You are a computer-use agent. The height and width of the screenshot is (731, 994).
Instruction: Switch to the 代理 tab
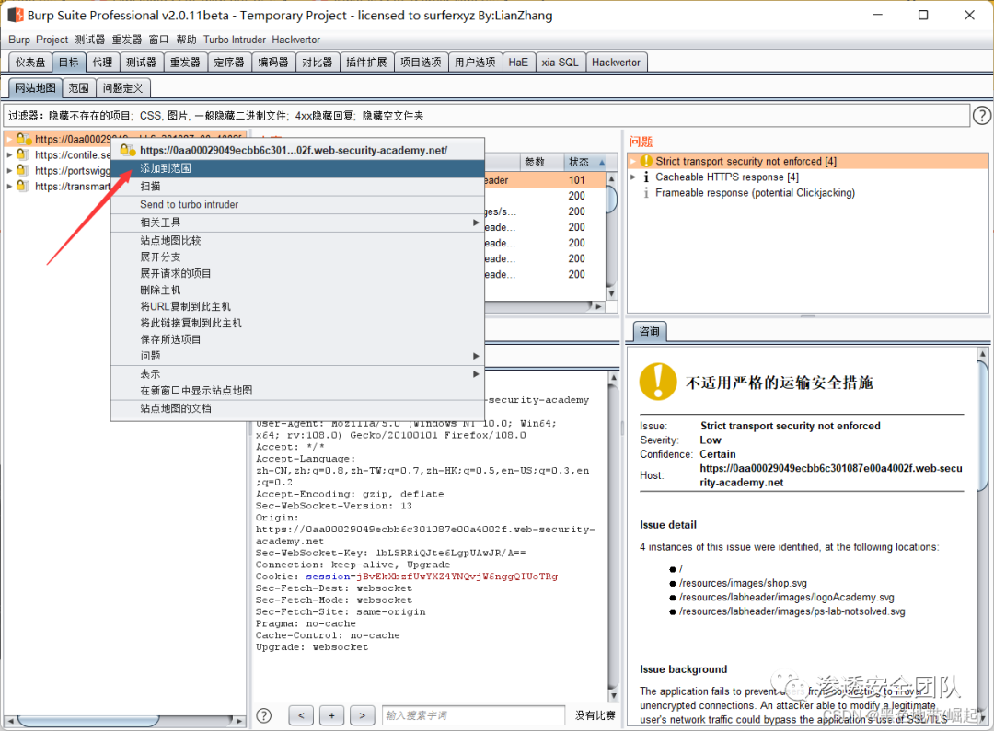pos(102,63)
